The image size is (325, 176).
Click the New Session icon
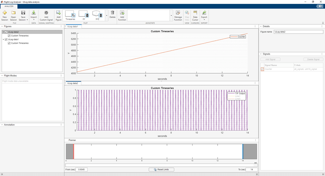coord(5,13)
